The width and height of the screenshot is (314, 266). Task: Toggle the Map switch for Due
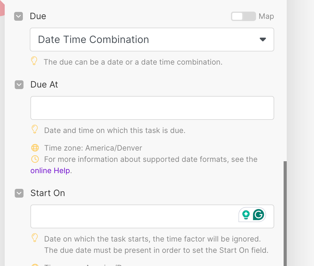click(x=243, y=16)
